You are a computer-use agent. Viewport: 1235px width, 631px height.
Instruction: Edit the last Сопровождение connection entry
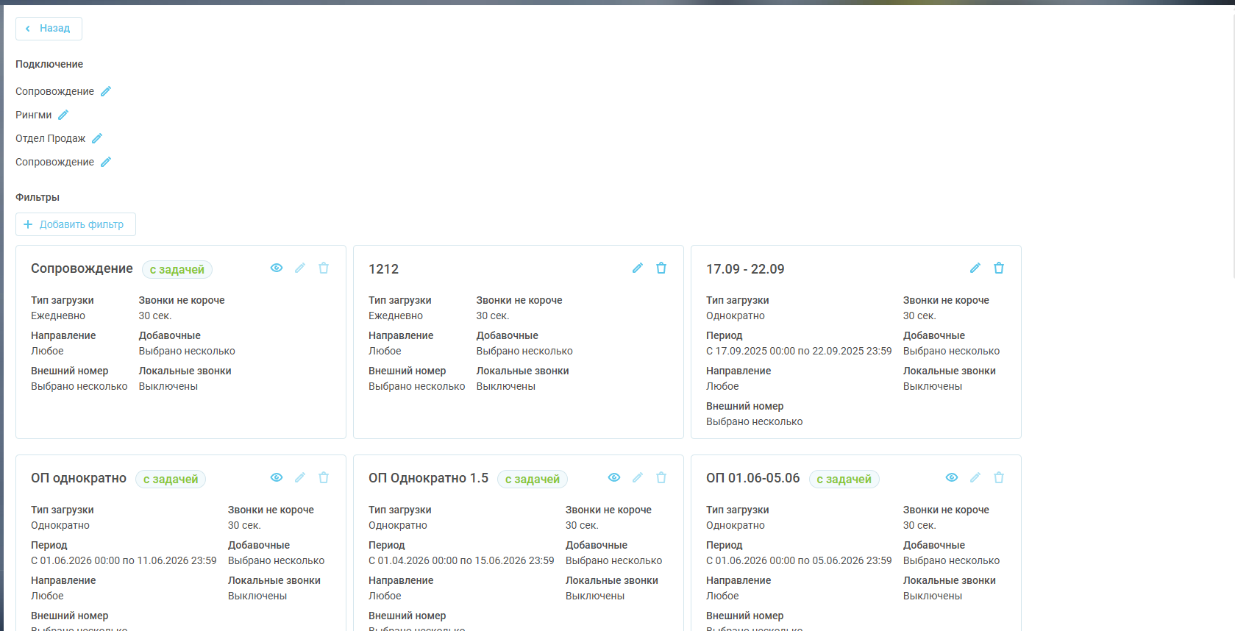[106, 162]
